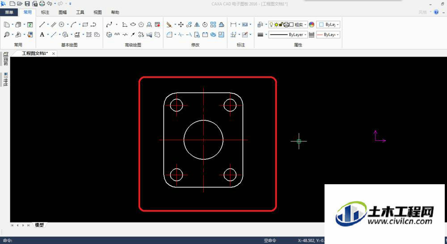Open Help via the question mark icon
447x244 pixels.
coord(436,12)
